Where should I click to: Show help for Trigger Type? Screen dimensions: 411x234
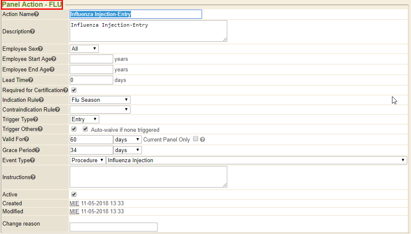click(35, 120)
